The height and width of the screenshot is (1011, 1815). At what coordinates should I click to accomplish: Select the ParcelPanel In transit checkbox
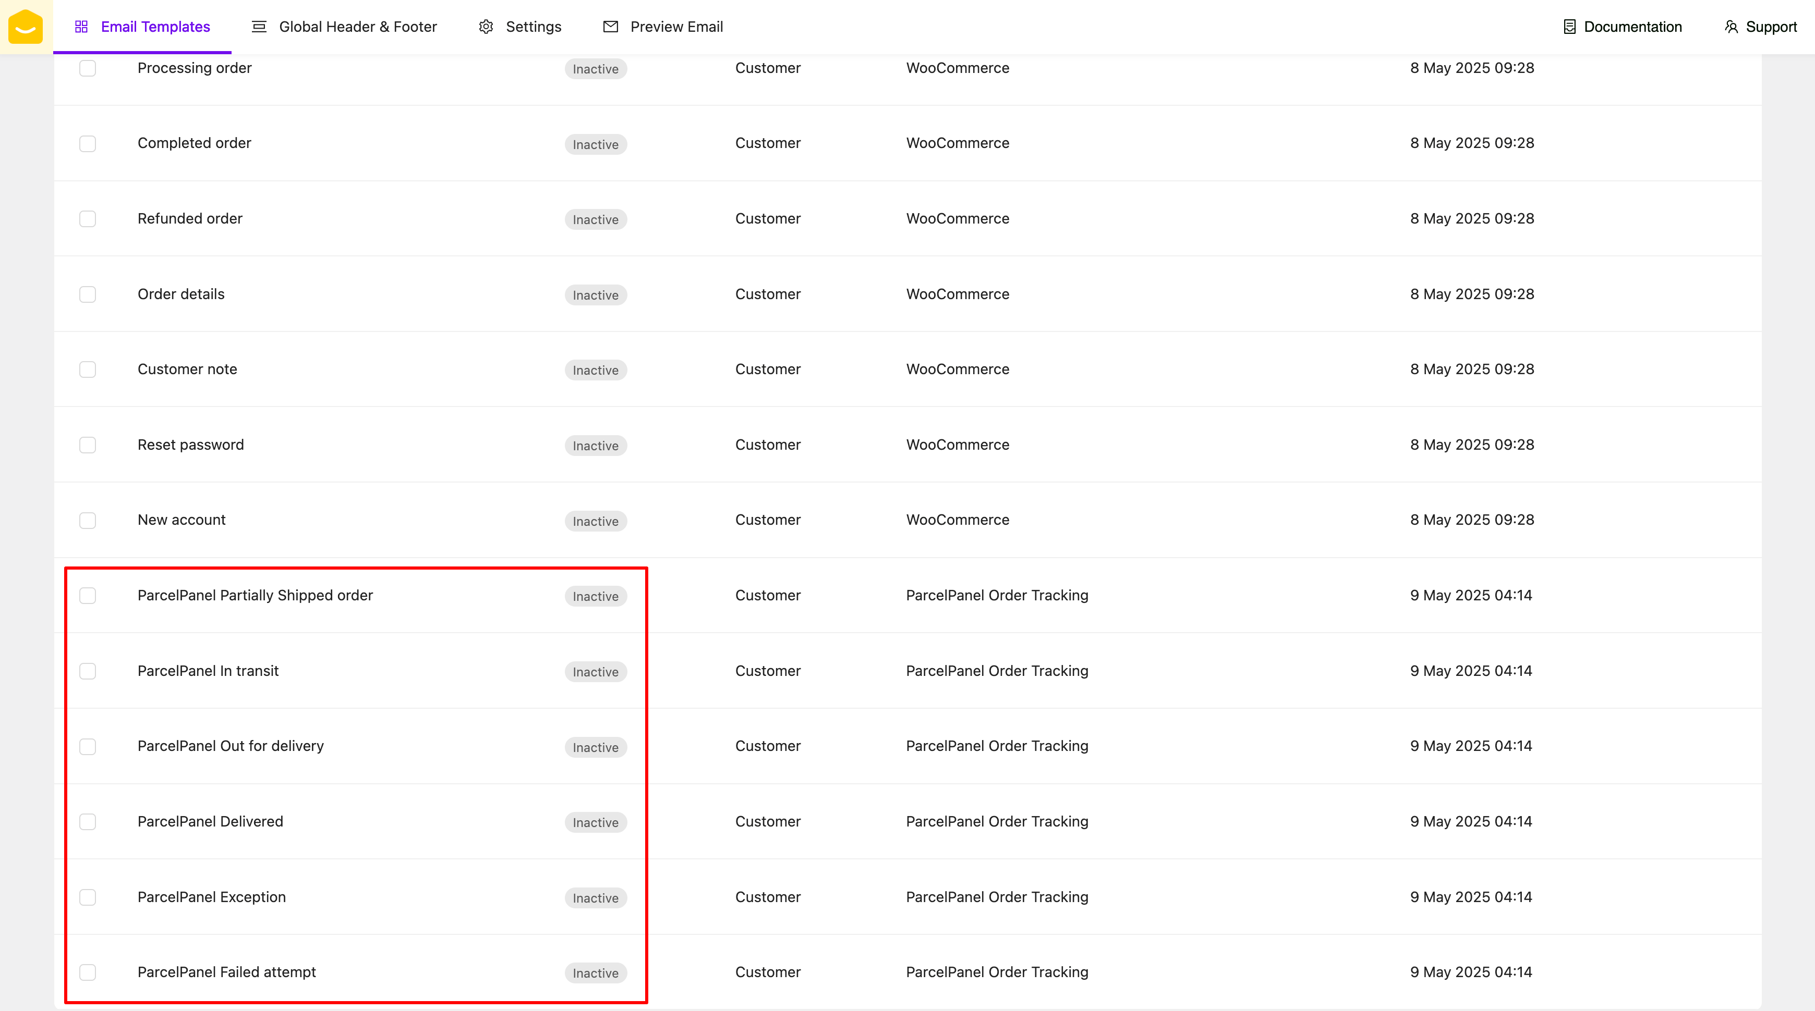click(88, 671)
